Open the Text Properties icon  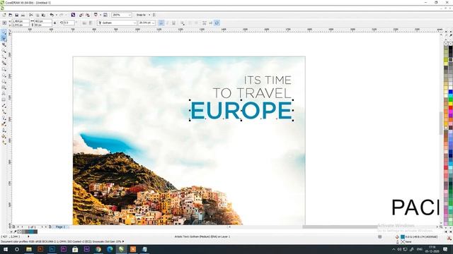[205, 23]
